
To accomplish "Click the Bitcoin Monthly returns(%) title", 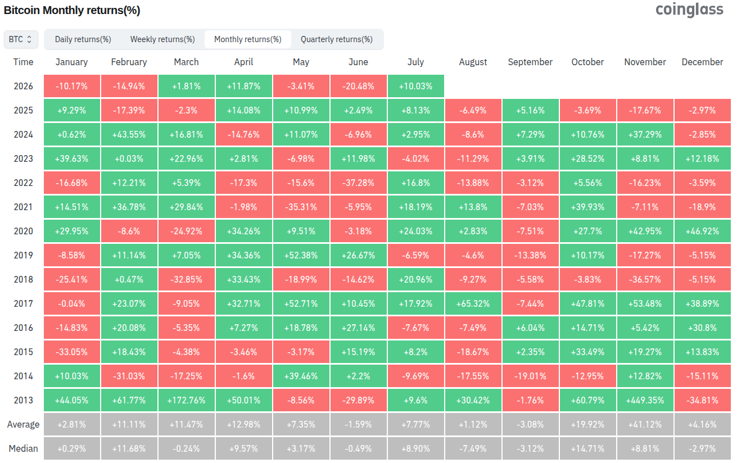I will pos(72,10).
